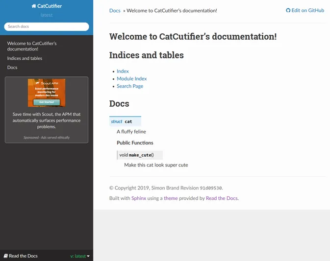Click 'Make this cat look super cute' text
330x261 pixels.
[156, 165]
